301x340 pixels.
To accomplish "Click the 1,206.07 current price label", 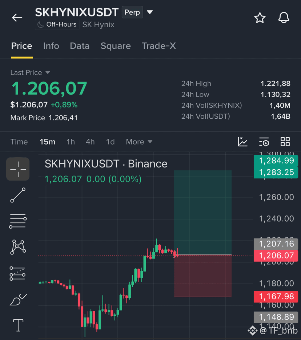I will click(x=276, y=256).
